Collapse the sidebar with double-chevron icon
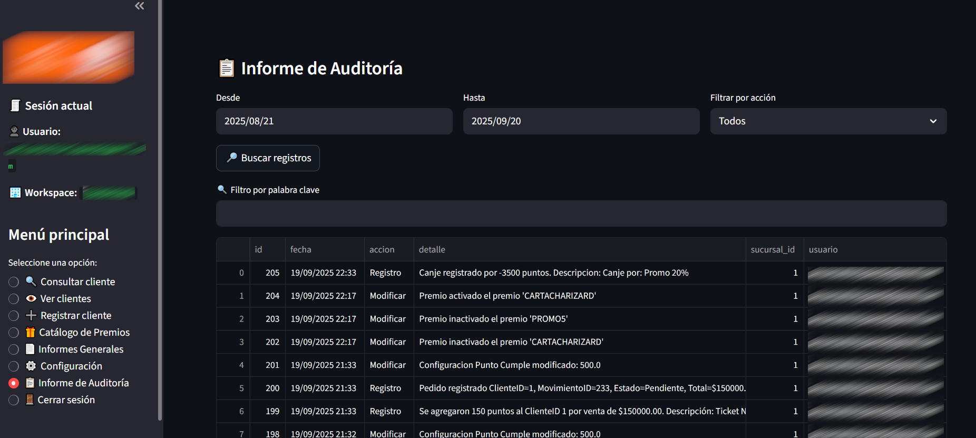The width and height of the screenshot is (976, 438). click(139, 6)
